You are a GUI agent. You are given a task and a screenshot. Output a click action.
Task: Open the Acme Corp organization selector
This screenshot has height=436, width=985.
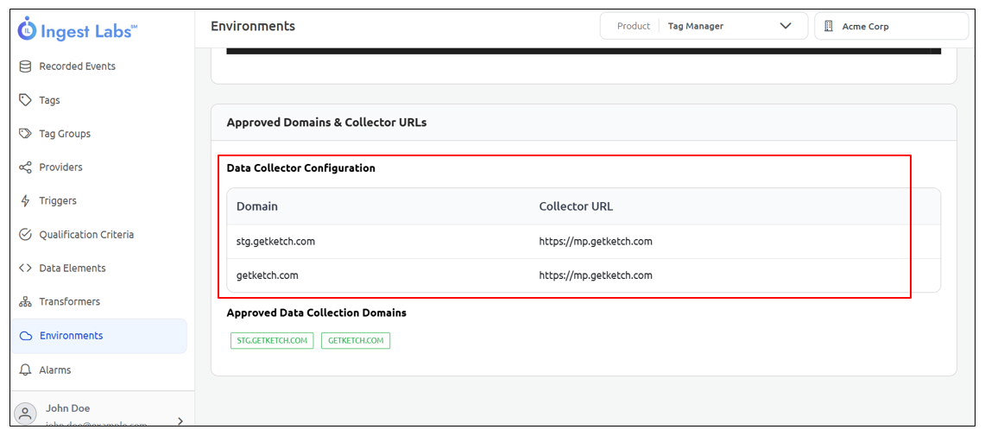pos(891,27)
